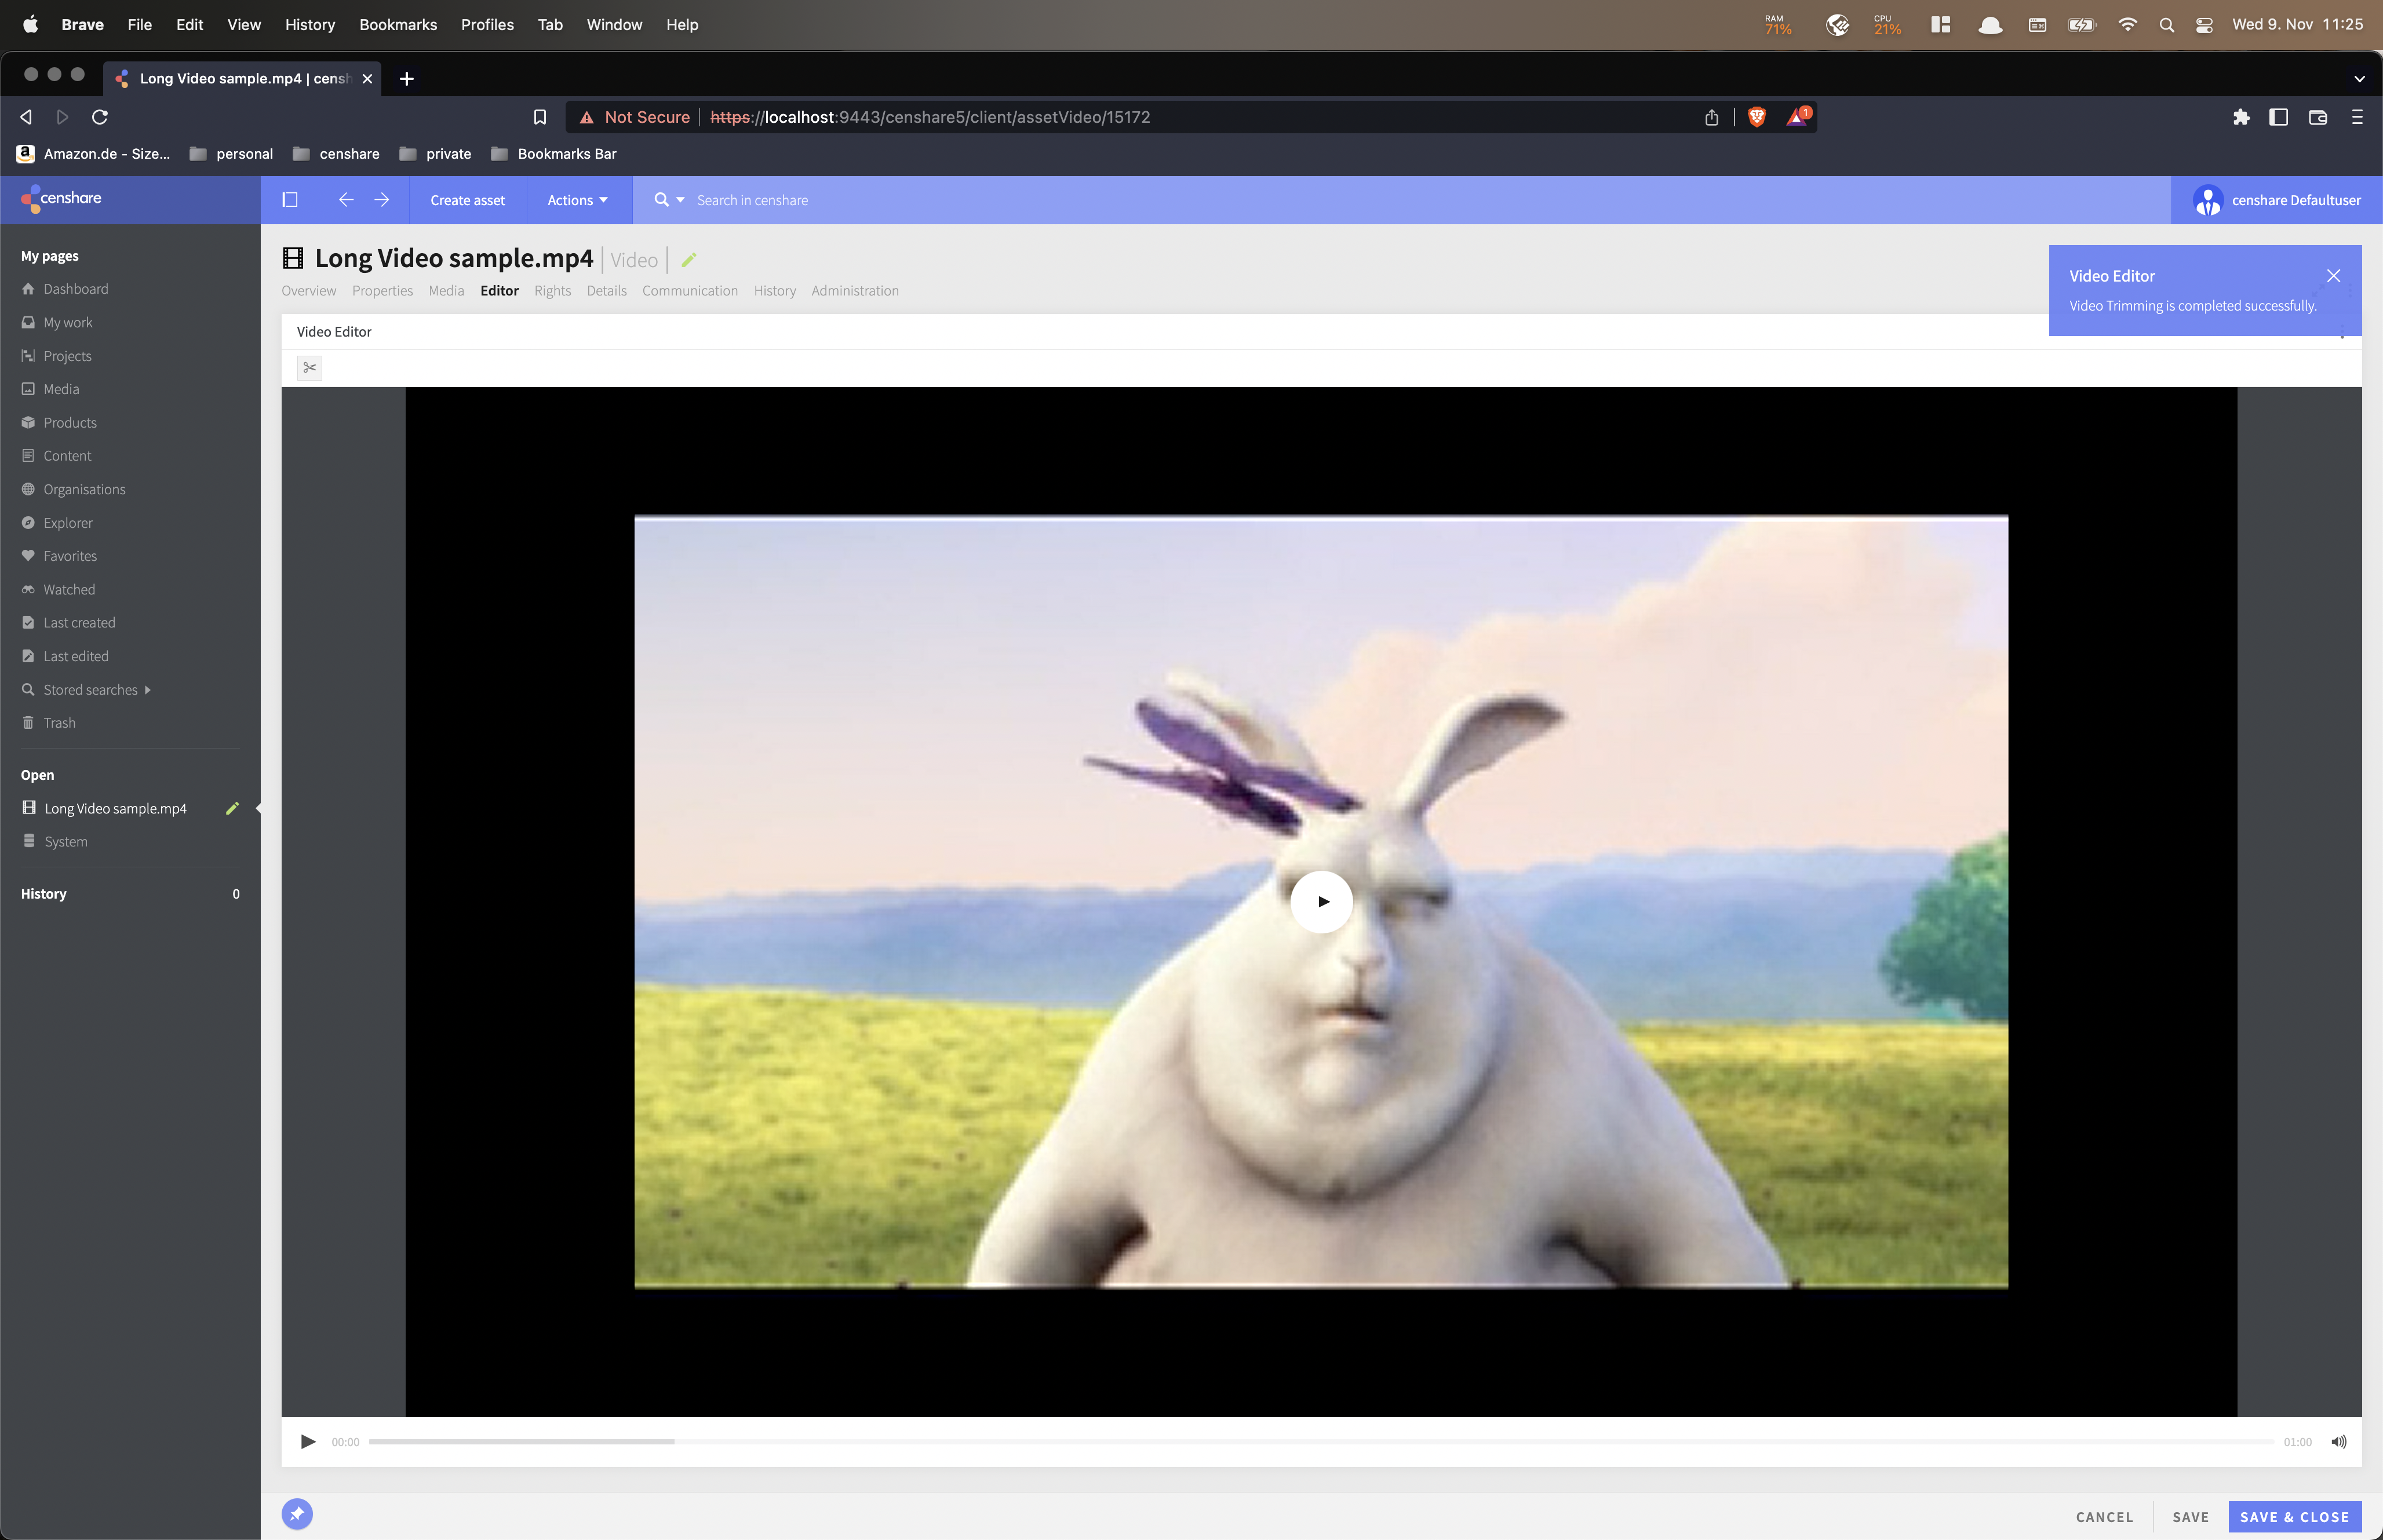This screenshot has width=2383, height=1540.
Task: Mute the video audio with speaker icon
Action: click(x=2338, y=1441)
